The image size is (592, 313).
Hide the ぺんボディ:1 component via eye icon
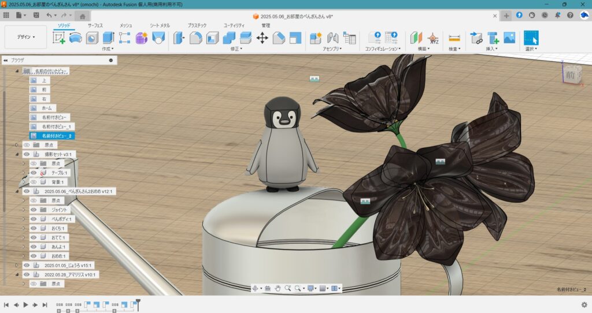tap(34, 219)
